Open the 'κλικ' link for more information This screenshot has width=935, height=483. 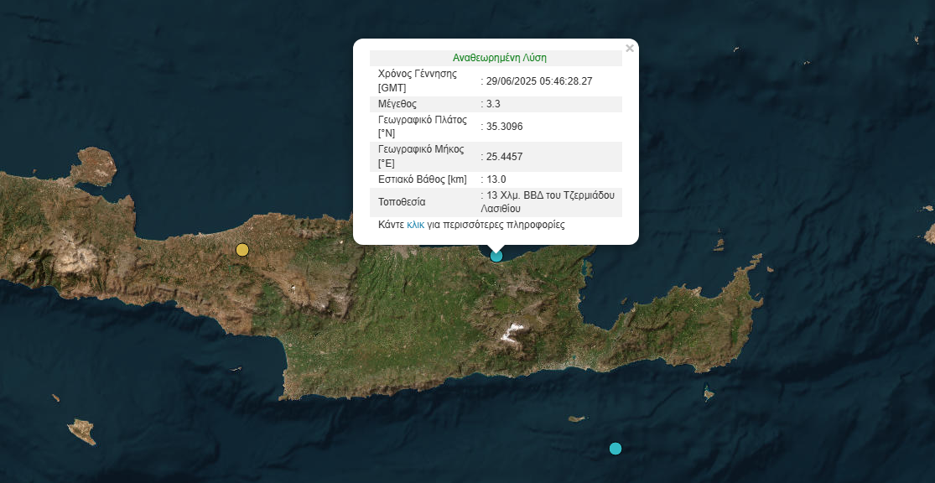click(415, 225)
